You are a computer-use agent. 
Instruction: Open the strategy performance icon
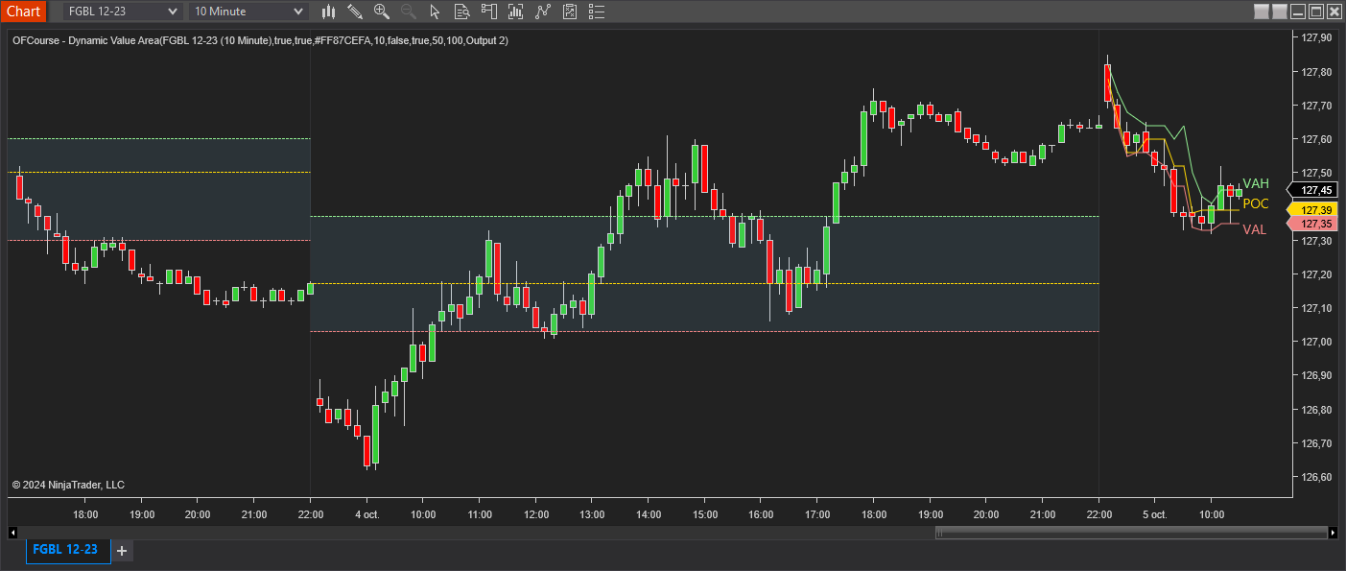[x=571, y=12]
